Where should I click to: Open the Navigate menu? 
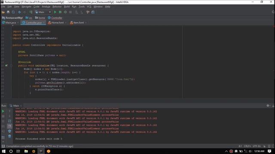coord(26,7)
